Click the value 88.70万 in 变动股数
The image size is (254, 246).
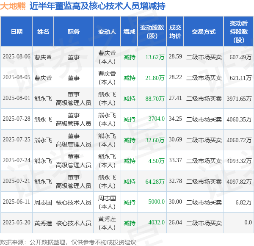pyautogui.click(x=155, y=99)
